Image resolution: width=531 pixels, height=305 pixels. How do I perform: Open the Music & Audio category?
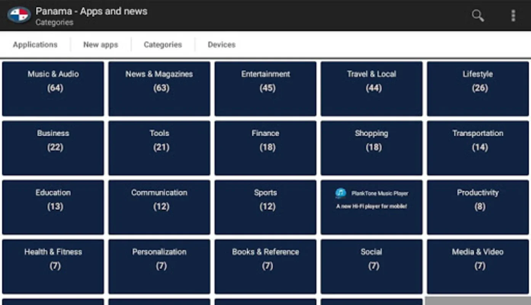point(53,89)
